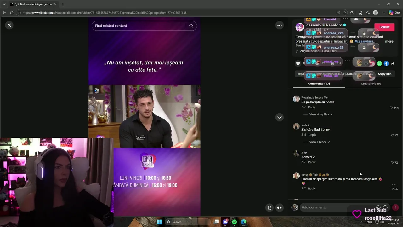Click the search magnifier in Find related content
The image size is (403, 227).
tap(191, 26)
